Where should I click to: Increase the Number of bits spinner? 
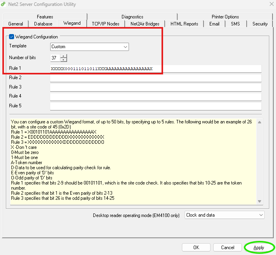click(64, 56)
